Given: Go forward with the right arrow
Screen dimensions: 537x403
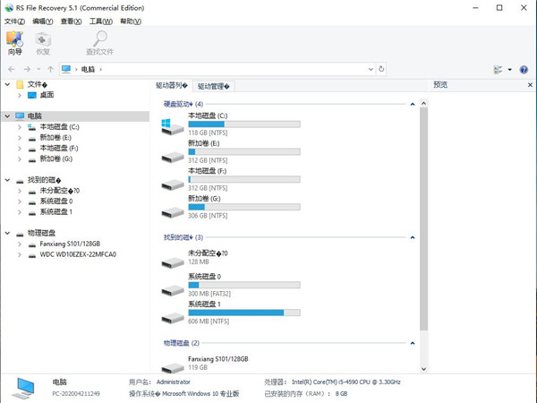Looking at the screenshot, I should pos(27,69).
